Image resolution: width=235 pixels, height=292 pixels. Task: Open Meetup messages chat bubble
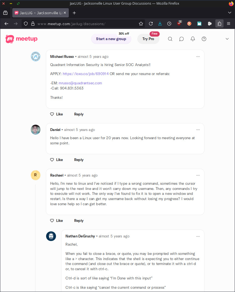point(182,39)
